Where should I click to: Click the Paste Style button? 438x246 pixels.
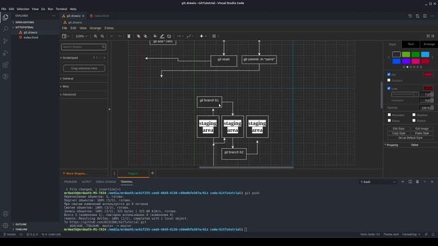click(x=422, y=133)
